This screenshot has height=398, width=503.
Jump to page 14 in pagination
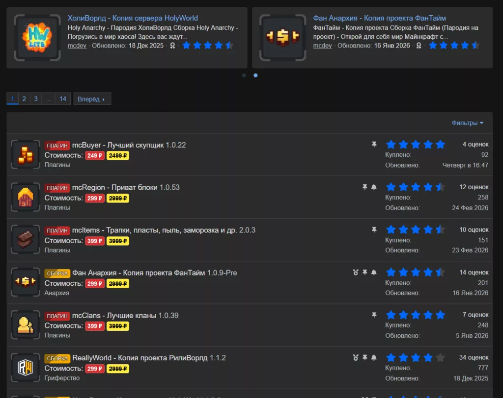[63, 99]
